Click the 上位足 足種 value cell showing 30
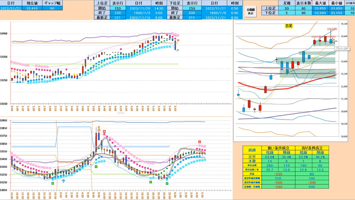The height and width of the screenshot is (200, 355). tap(287, 7)
